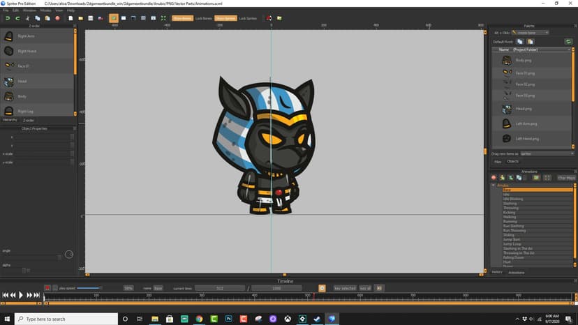
Task: Click the Copy icon in toolbar
Action: (x=37, y=18)
